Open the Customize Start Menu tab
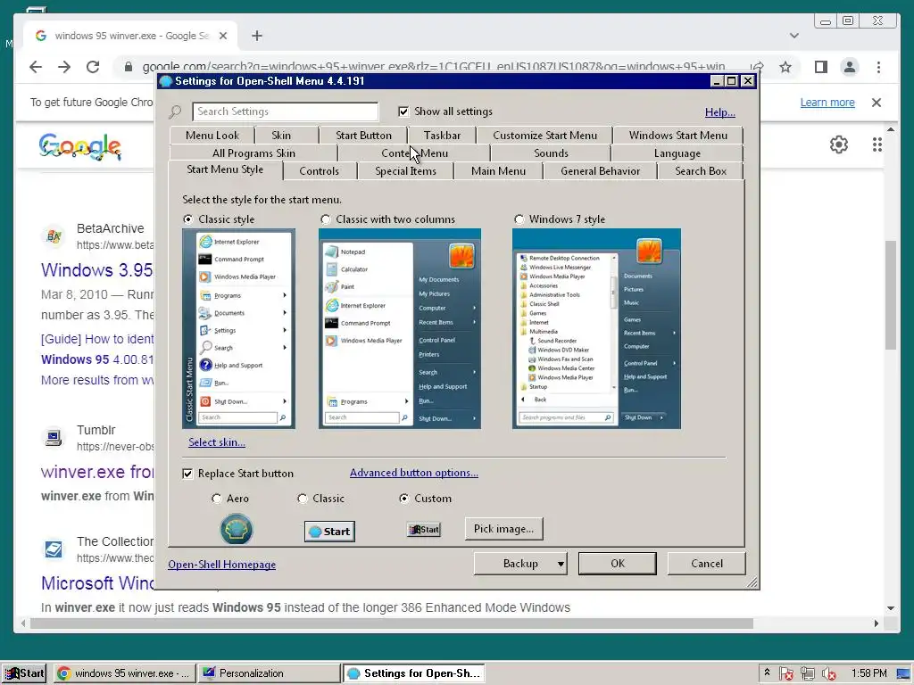914x685 pixels. click(545, 136)
